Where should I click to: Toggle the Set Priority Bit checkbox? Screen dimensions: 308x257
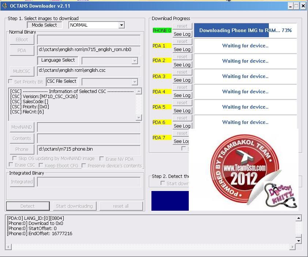click(10, 81)
